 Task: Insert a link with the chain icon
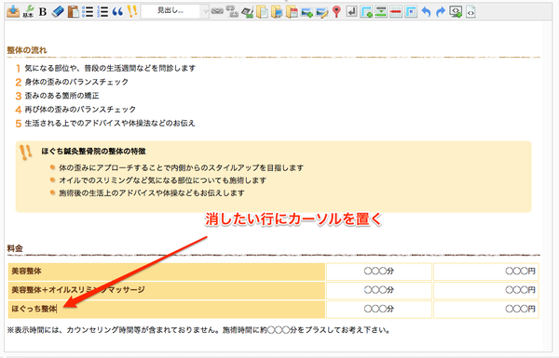[217, 12]
